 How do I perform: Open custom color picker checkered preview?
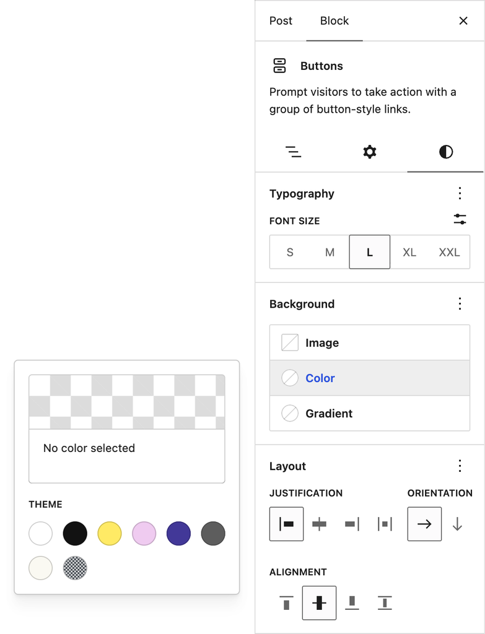tap(127, 402)
